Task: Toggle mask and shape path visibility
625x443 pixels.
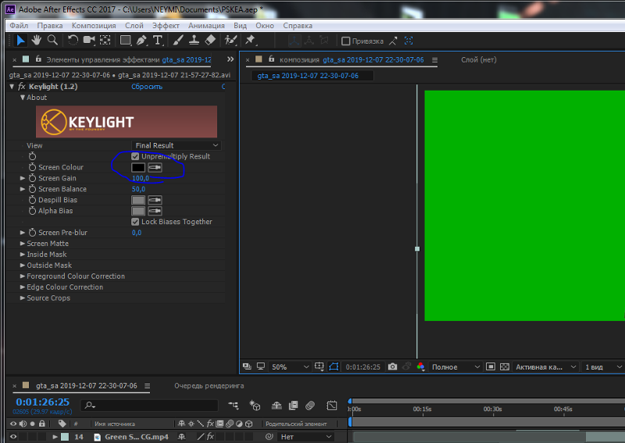Action: pyautogui.click(x=334, y=366)
